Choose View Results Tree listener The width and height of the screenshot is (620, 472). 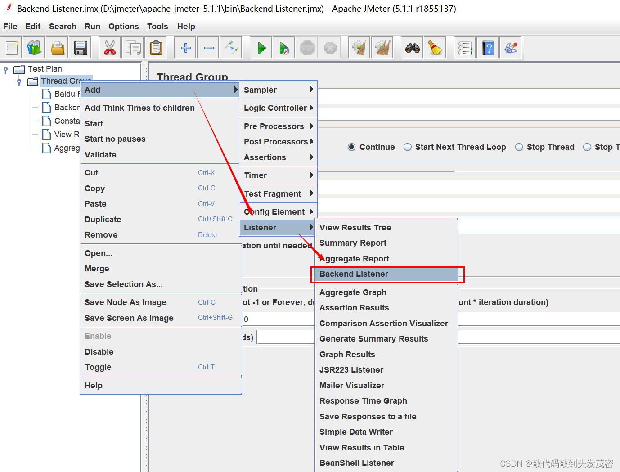pos(386,228)
